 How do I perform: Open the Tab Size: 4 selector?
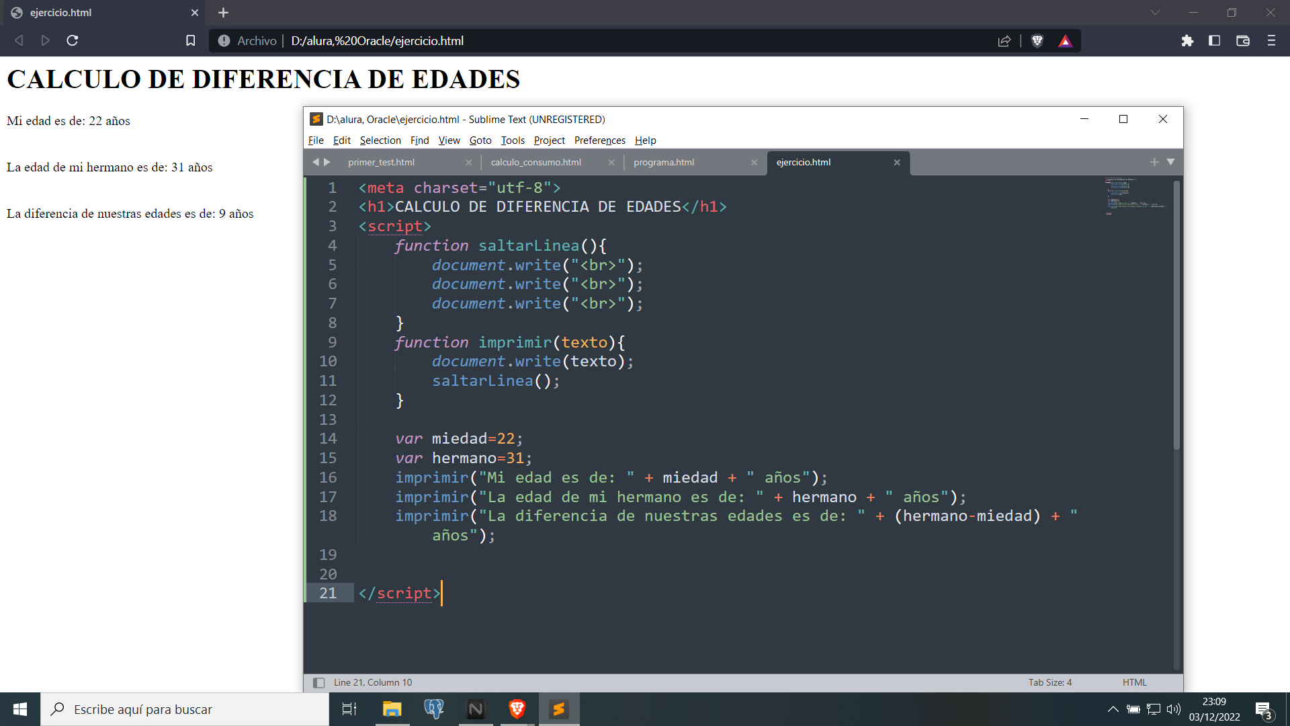point(1050,683)
